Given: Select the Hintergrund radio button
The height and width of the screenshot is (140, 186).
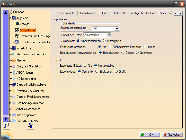Looking at the screenshot, I should [104, 41].
